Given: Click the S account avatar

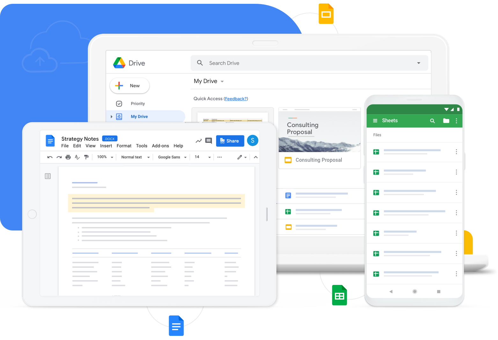Looking at the screenshot, I should click(253, 140).
